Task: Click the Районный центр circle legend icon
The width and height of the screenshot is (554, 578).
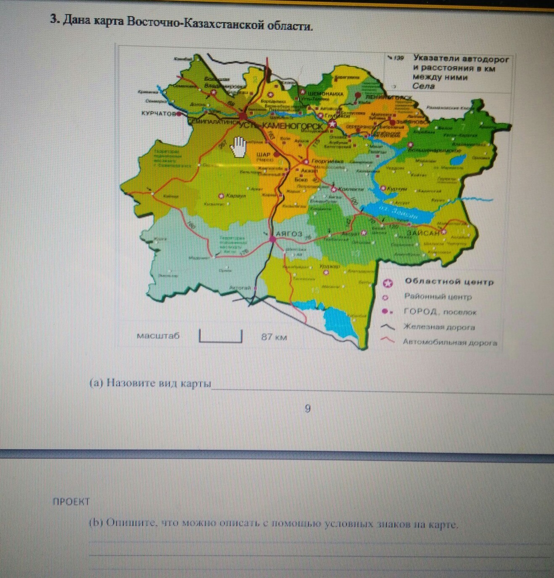Action: tap(385, 297)
